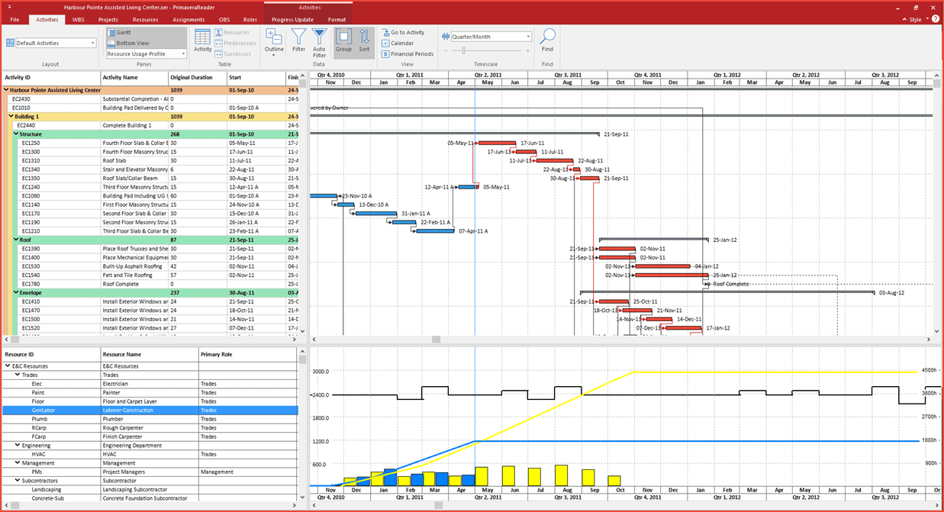Image resolution: width=944 pixels, height=512 pixels.
Task: Adjust the timescale zoom slider
Action: coord(462,50)
